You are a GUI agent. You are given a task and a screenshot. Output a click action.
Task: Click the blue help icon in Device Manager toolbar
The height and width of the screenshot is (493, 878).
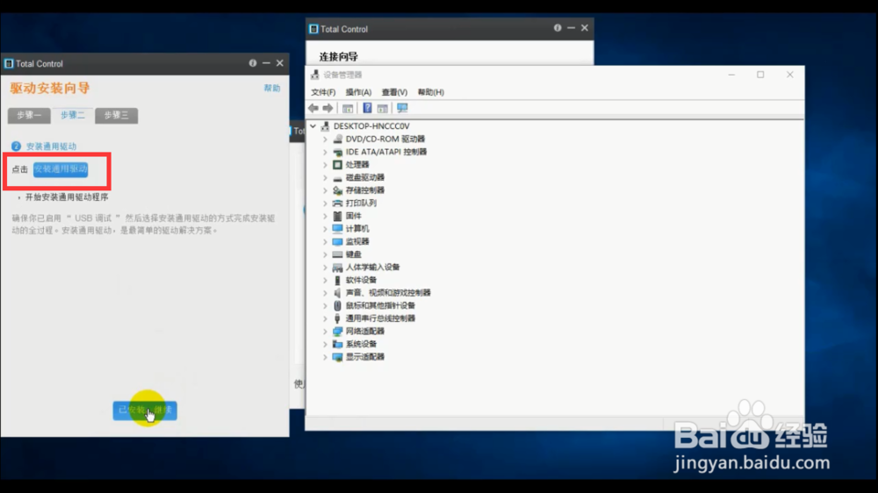[x=367, y=108]
